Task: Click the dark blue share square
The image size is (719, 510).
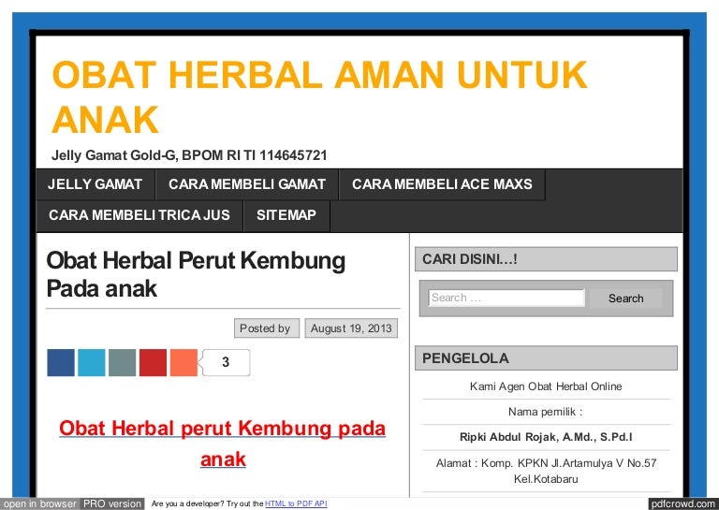Action: point(61,362)
